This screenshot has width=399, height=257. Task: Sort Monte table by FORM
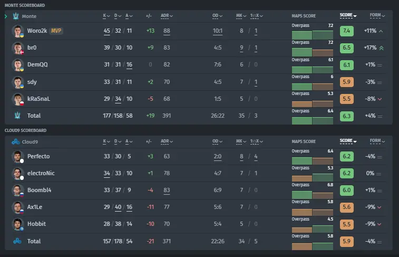coord(377,15)
